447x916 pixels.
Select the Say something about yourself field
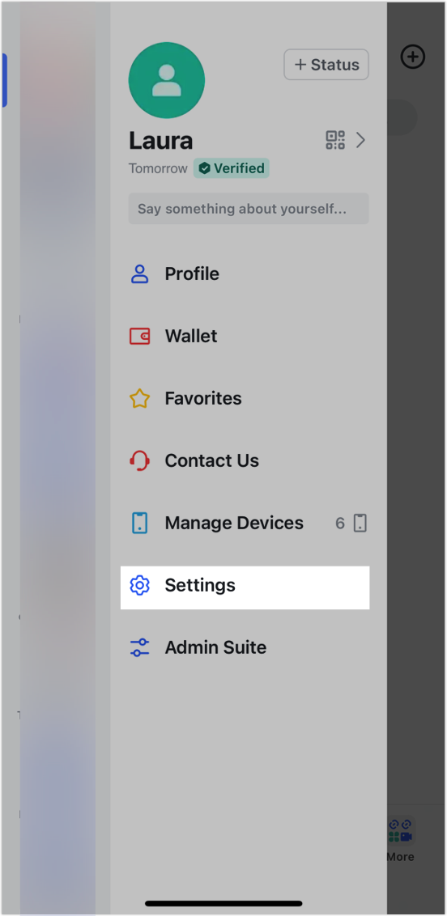pos(249,209)
